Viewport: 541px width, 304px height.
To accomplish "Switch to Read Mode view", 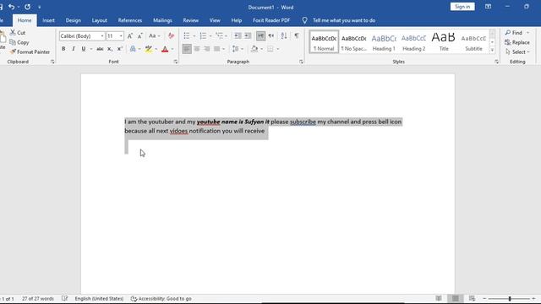I will (439, 298).
